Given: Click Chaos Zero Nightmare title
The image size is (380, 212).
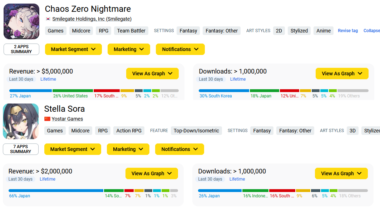Looking at the screenshot, I should (88, 9).
